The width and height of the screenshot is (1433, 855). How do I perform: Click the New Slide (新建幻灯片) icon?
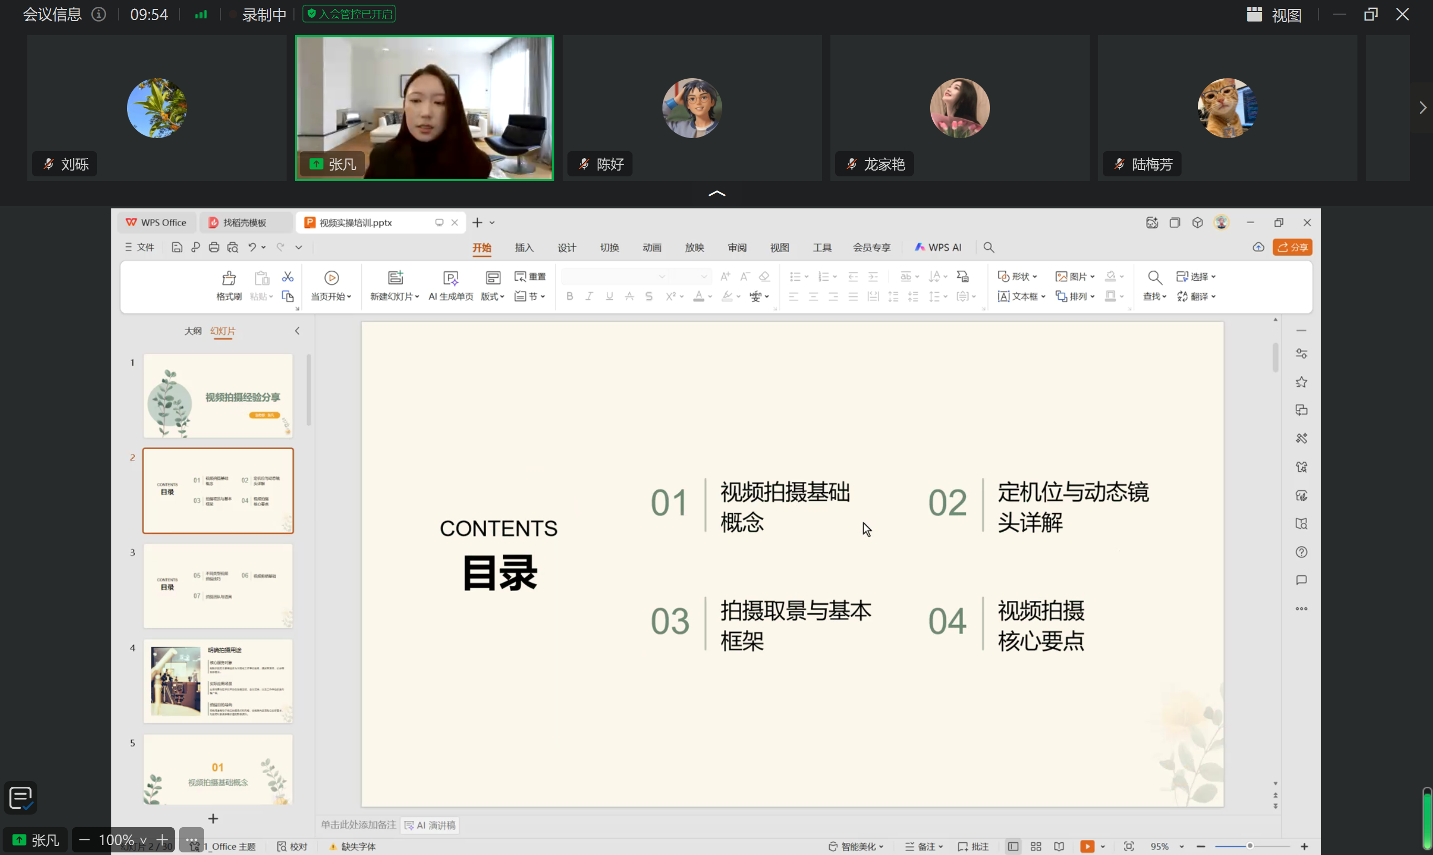pyautogui.click(x=395, y=278)
